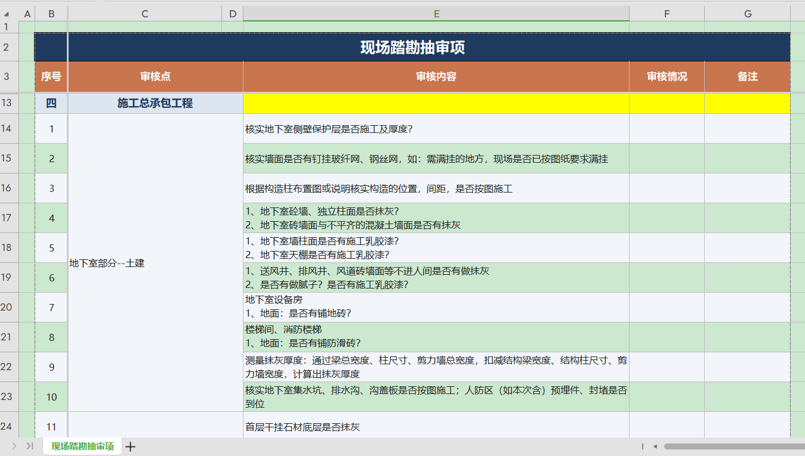Click cell starting 测量抹灰厚度
Screen dimensions: 805x456
click(x=436, y=367)
